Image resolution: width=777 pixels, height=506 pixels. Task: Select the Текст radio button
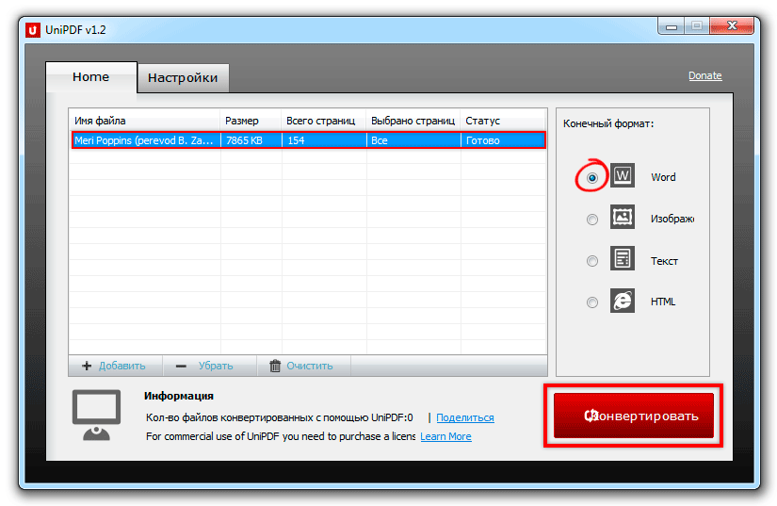[591, 261]
